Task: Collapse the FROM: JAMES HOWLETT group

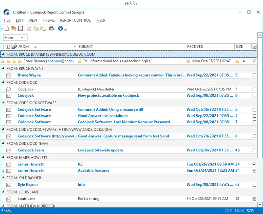Action: click(x=3, y=158)
